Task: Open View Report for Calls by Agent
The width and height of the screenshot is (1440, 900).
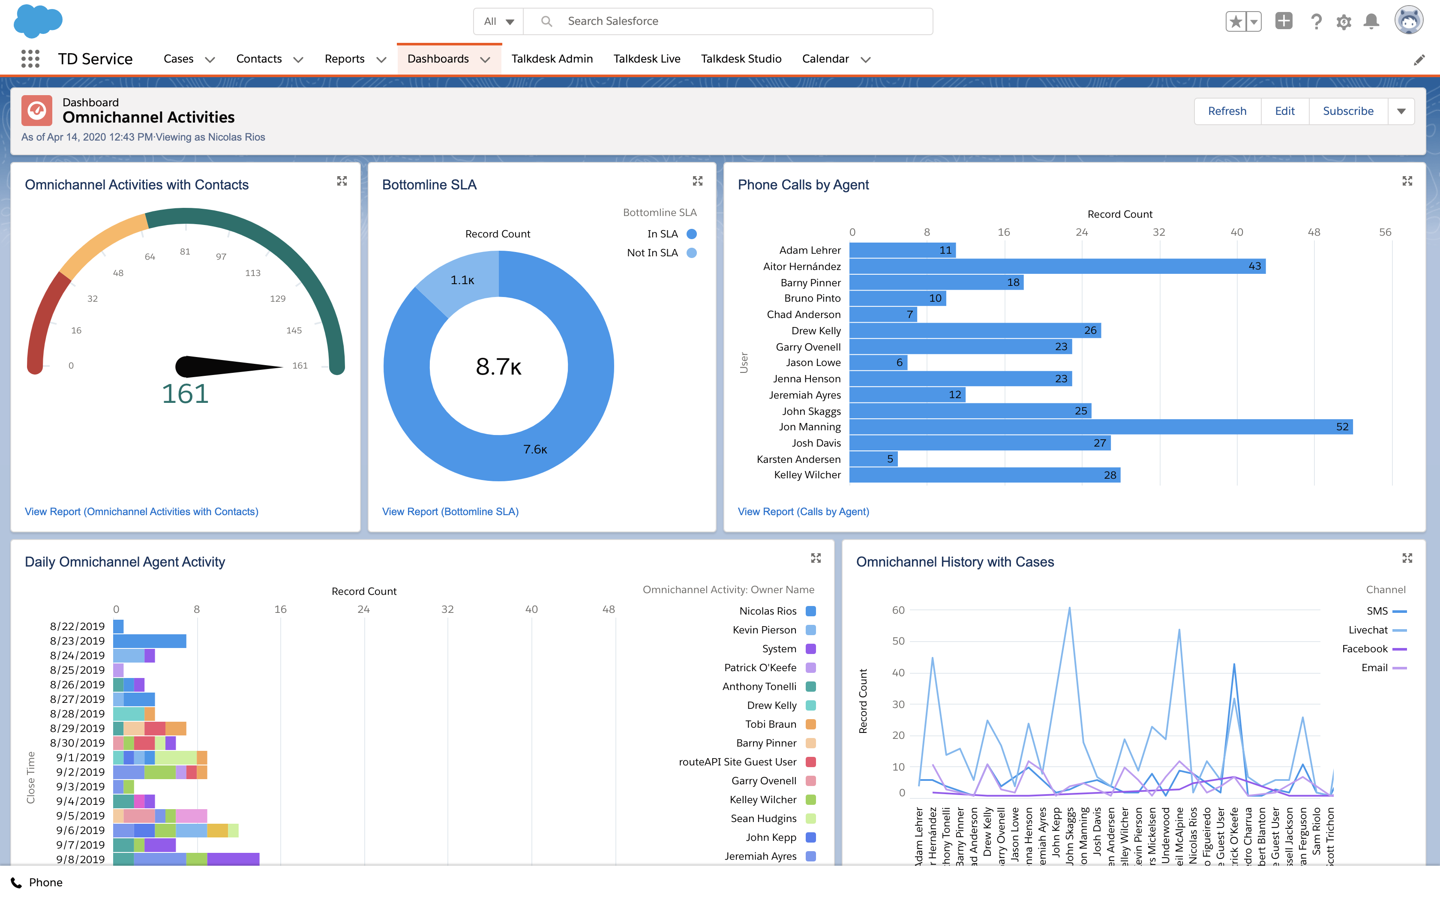Action: [x=803, y=511]
